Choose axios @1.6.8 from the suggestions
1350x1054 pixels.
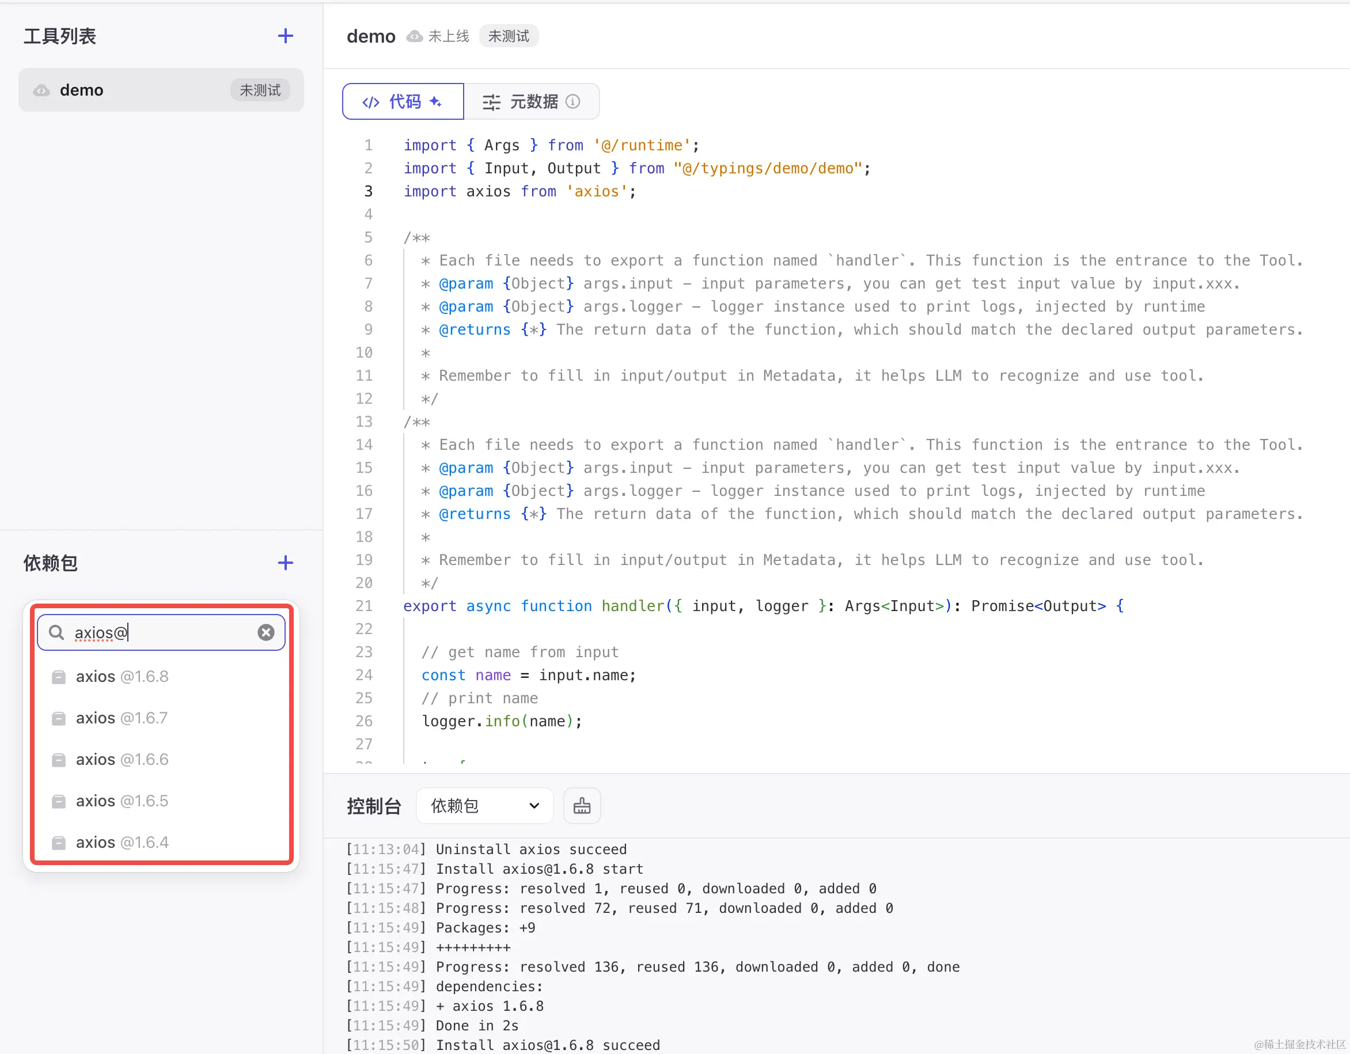162,677
